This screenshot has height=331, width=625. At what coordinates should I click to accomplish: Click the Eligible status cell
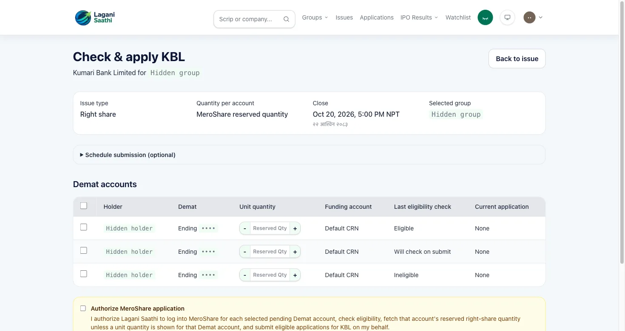[x=404, y=228]
